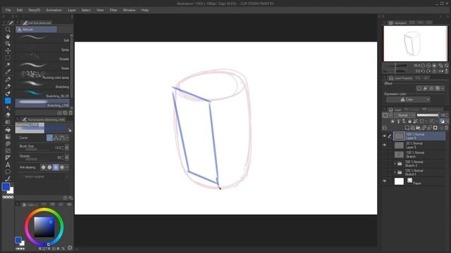Click flip horizontal icon in Navigator
The width and height of the screenshot is (451, 253).
click(441, 71)
